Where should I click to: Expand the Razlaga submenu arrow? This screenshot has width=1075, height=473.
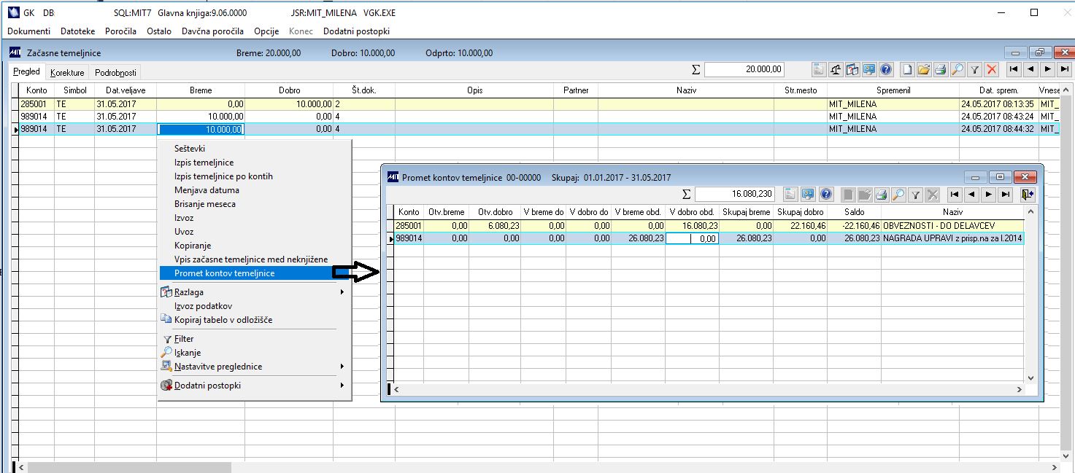pos(342,292)
